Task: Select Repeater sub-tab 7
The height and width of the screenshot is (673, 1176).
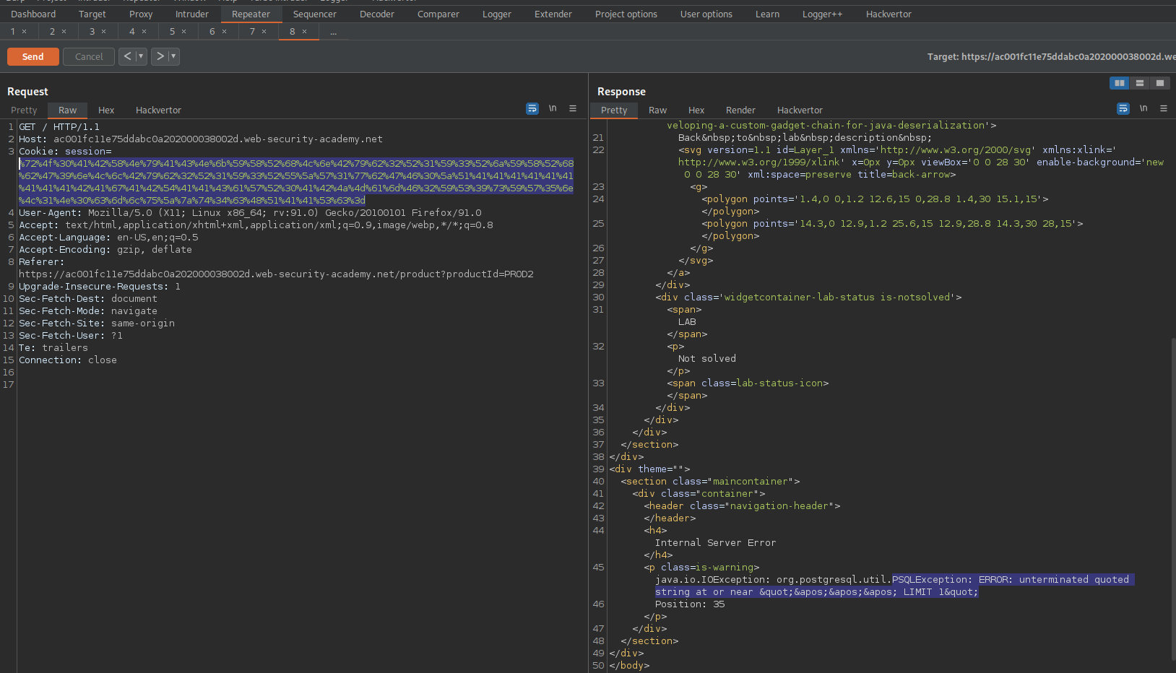Action: (x=252, y=31)
